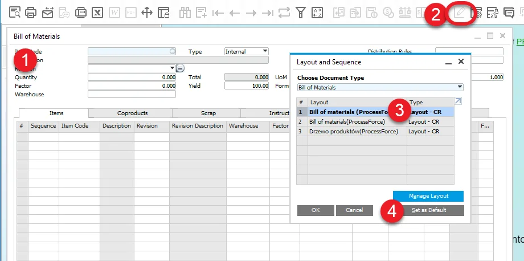Screen dimensions: 524x261
Task: Export to Microsoft Excel icon
Action: coord(98,12)
